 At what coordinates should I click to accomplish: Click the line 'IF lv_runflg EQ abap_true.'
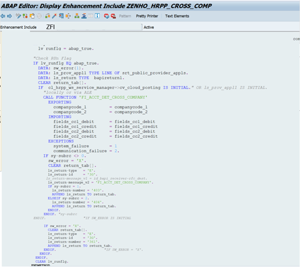(x=66, y=63)
